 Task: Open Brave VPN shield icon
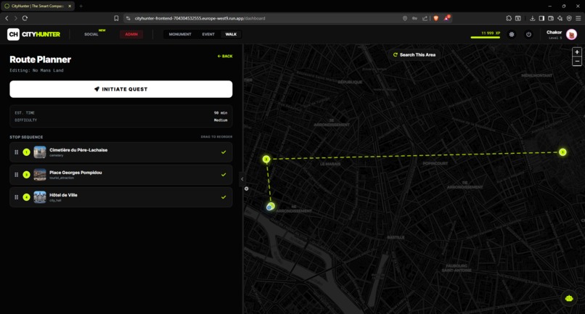(569, 18)
